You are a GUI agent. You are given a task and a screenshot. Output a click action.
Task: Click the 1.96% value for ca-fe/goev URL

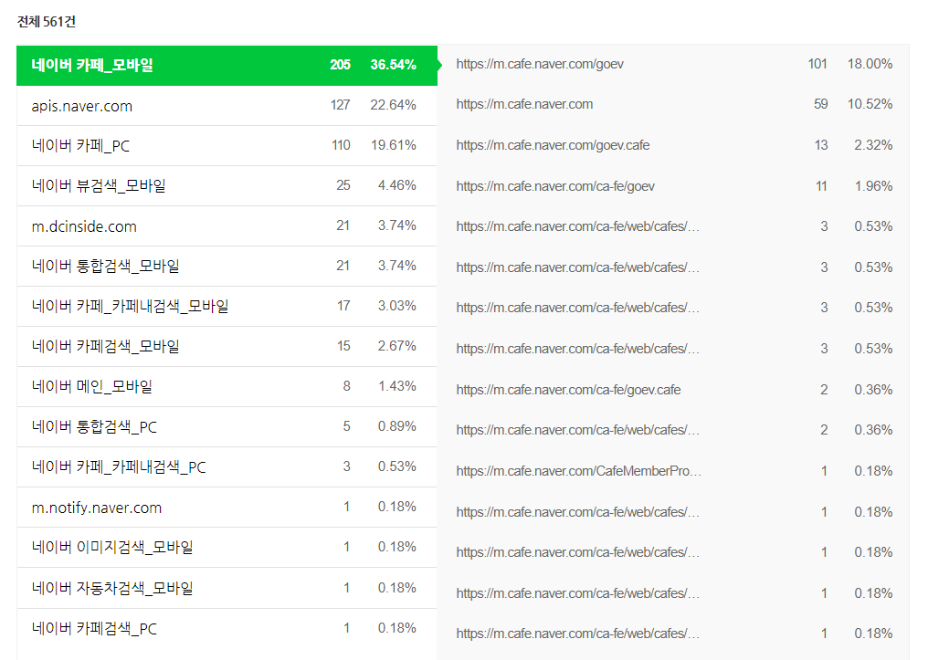click(873, 186)
